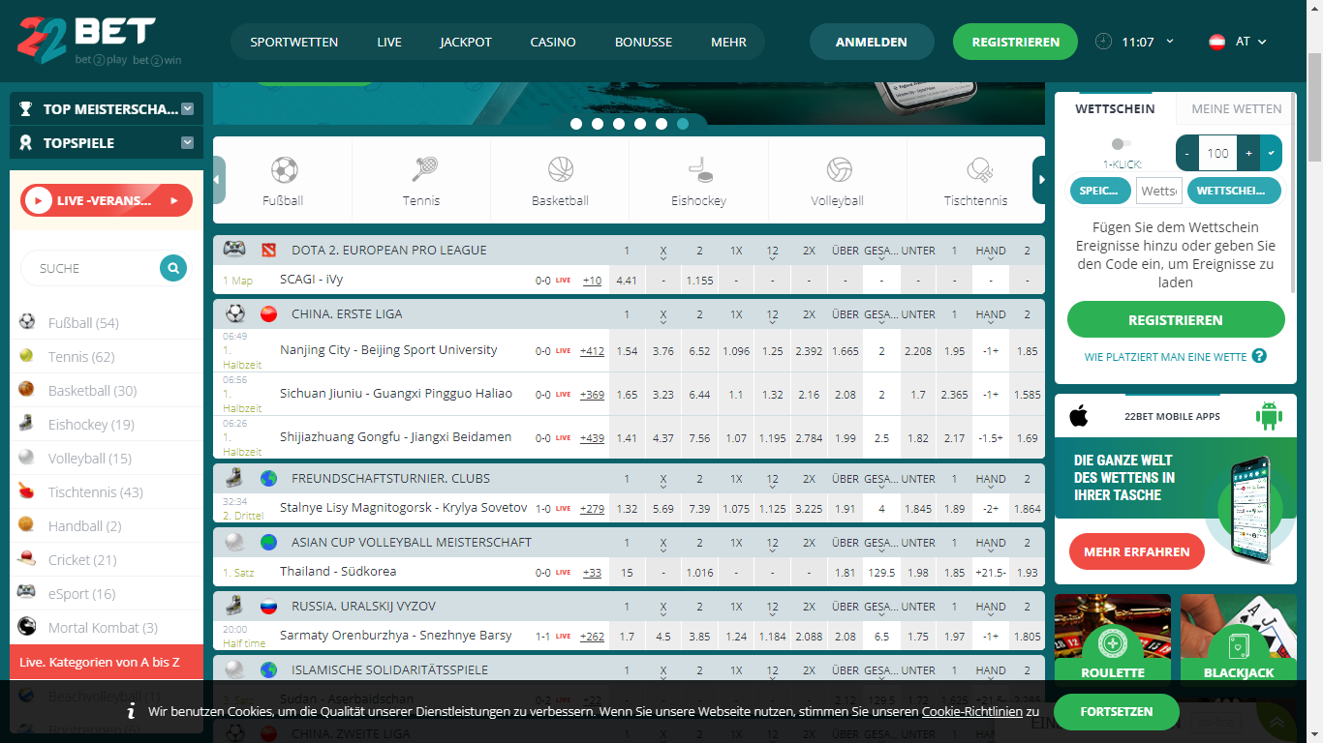1323x743 pixels.
Task: Open the stake amount dropdown arrow
Action: tap(1271, 153)
